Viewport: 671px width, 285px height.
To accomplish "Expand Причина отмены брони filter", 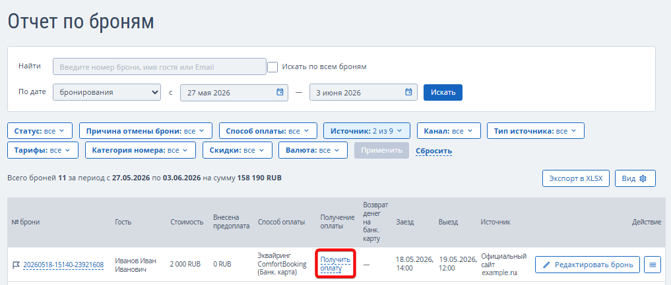I will (x=145, y=131).
